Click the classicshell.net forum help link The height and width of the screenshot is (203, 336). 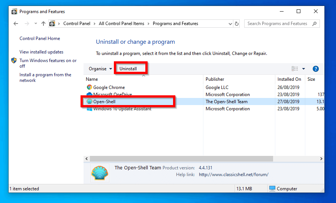234,175
